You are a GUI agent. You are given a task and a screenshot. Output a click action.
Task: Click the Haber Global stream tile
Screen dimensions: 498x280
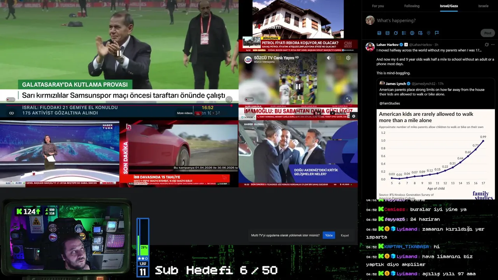(x=298, y=154)
